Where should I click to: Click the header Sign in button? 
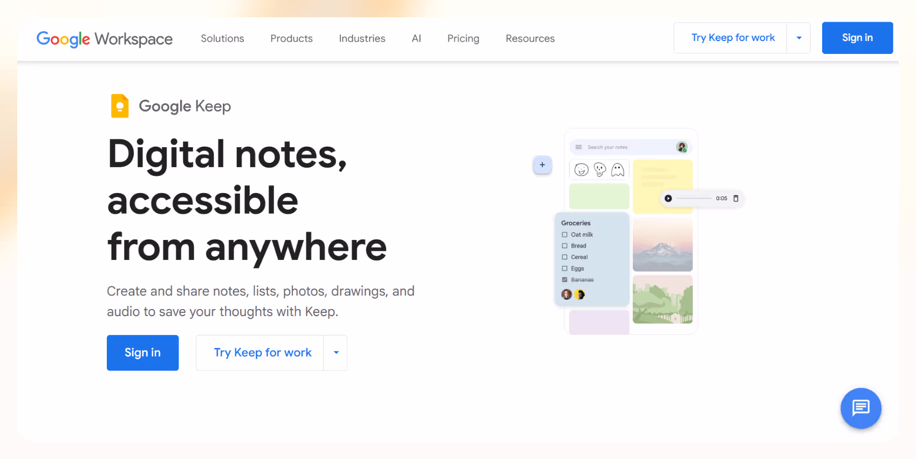point(857,38)
